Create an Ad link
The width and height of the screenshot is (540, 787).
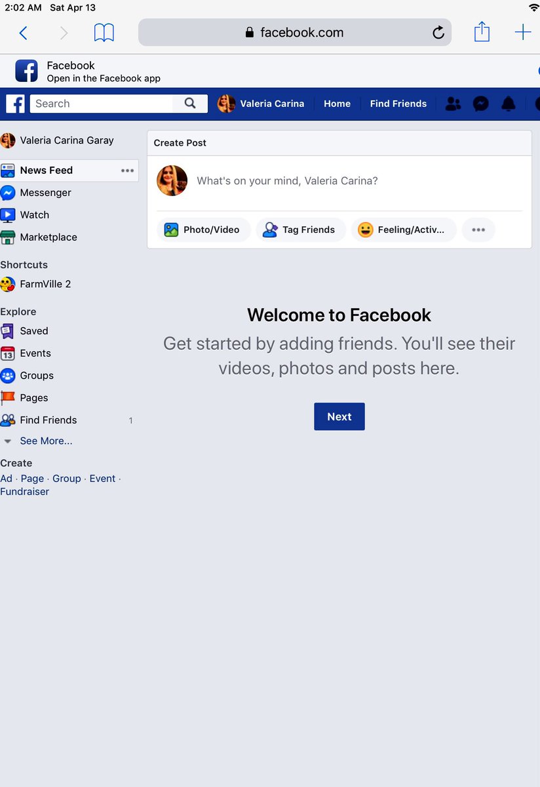pos(7,479)
